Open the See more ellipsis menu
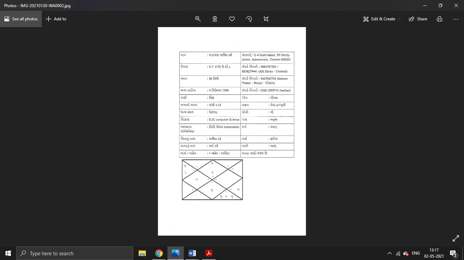 (x=456, y=19)
